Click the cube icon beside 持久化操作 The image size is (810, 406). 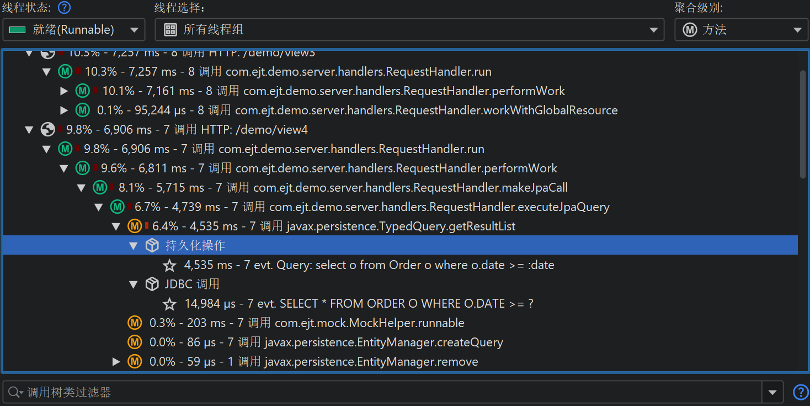coord(152,246)
